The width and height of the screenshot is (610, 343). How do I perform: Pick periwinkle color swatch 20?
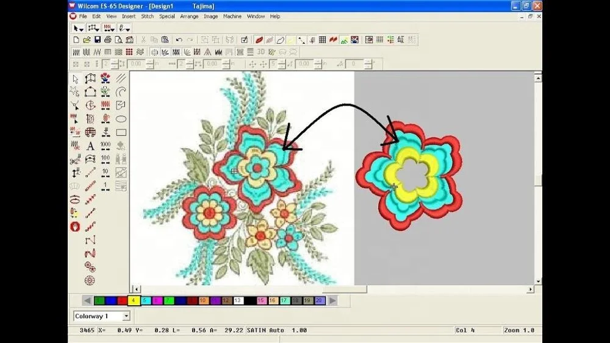point(320,300)
